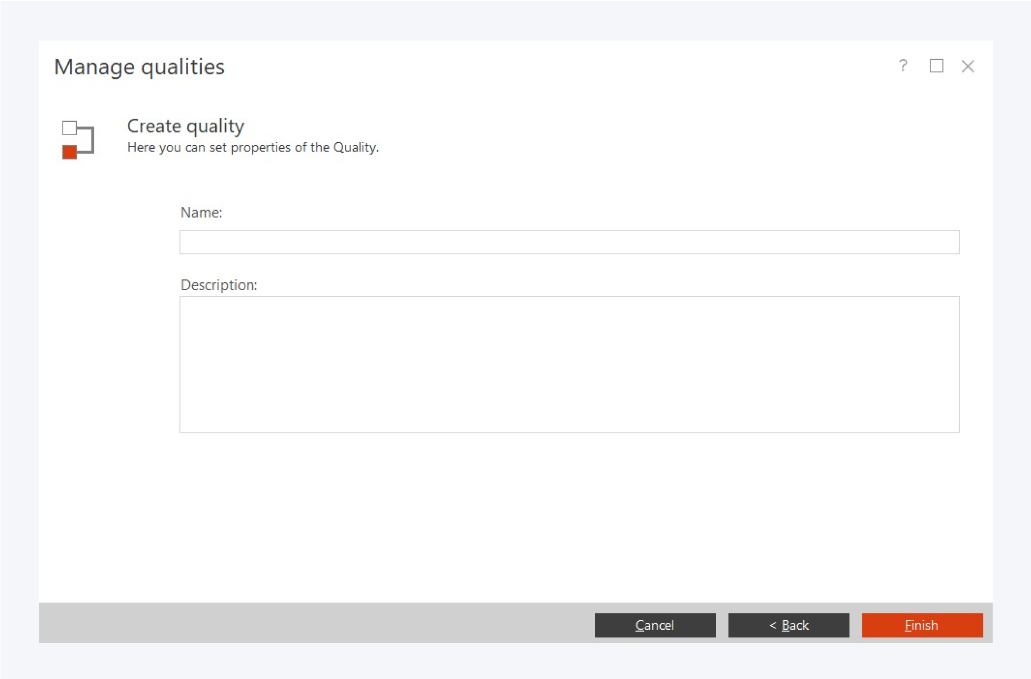Click the Create quality wizard icon
This screenshot has height=679, width=1031.
pyautogui.click(x=78, y=140)
